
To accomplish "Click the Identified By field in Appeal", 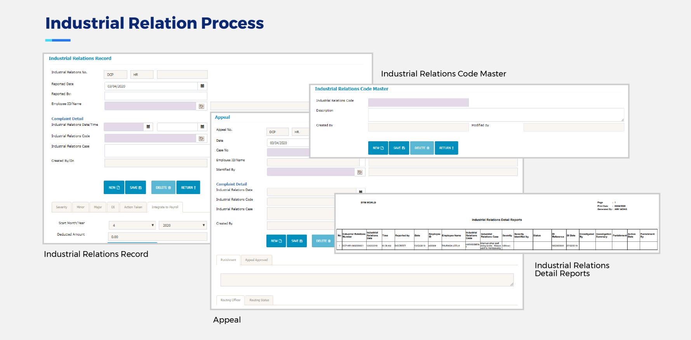I will click(311, 172).
